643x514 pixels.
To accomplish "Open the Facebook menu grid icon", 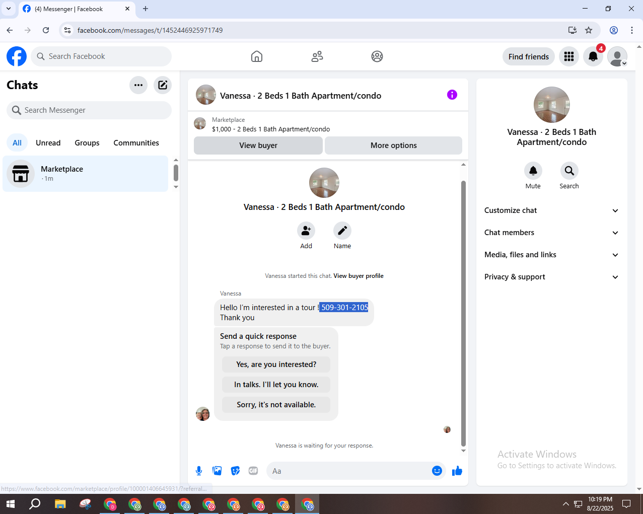I will click(569, 56).
